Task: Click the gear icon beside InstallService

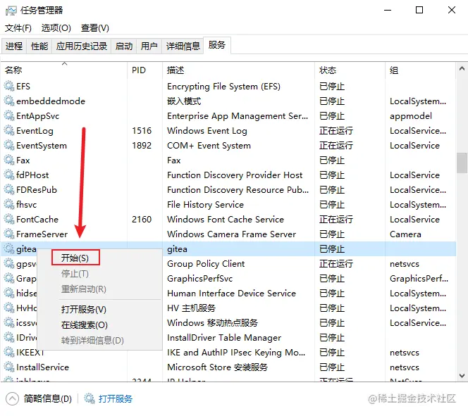Action: click(x=9, y=367)
